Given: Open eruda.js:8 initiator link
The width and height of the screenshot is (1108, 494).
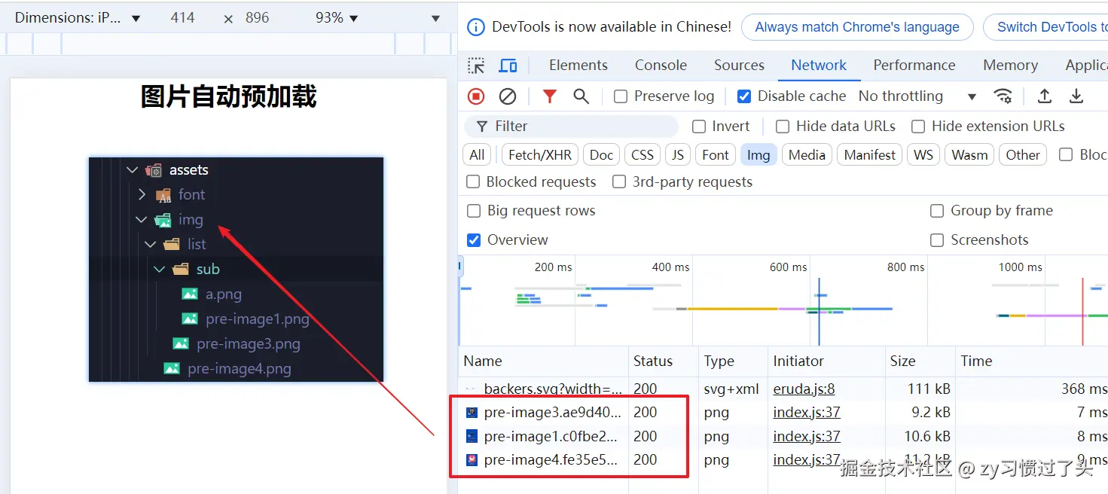Looking at the screenshot, I should [804, 389].
